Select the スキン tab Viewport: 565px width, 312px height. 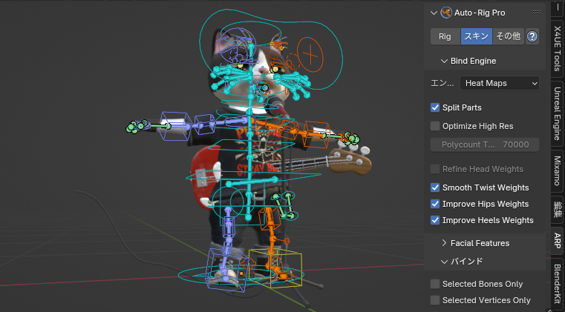[x=477, y=36]
